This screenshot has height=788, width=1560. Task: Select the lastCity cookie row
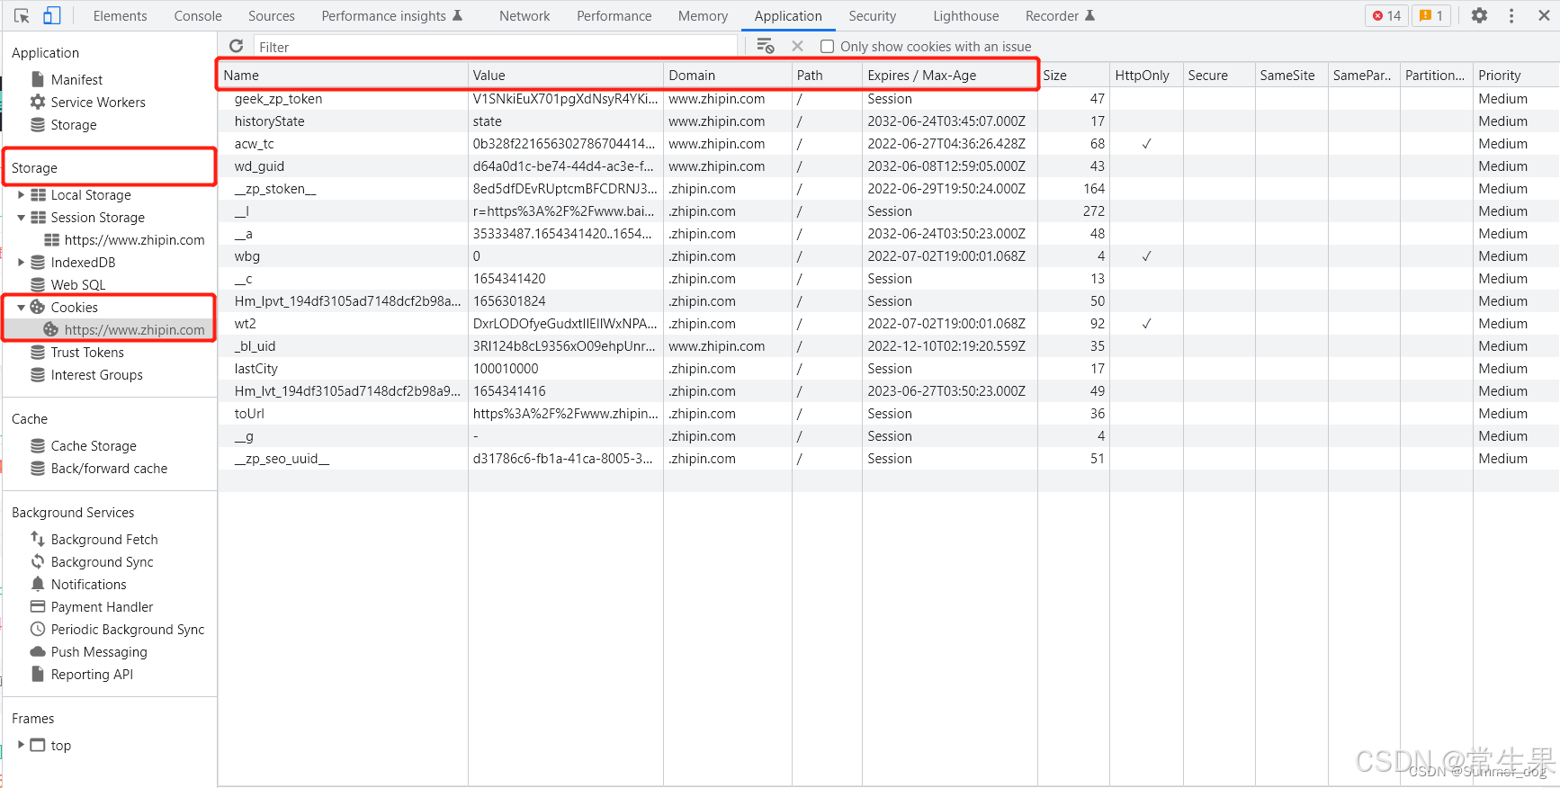click(888, 369)
